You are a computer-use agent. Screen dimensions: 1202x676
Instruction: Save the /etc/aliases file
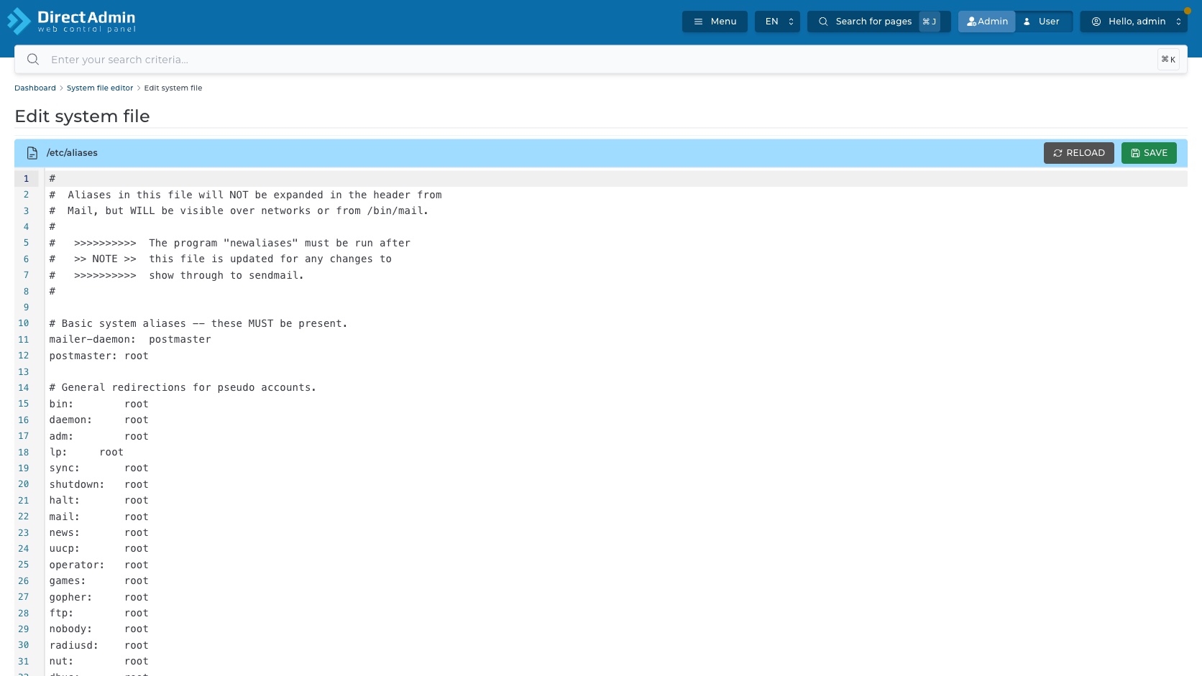point(1149,153)
